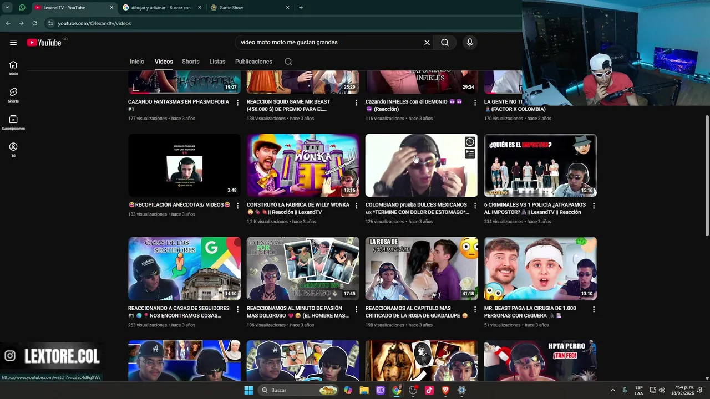Viewport: 710px width, 399px height.
Task: Switch to the Inicio channel tab
Action: (137, 62)
